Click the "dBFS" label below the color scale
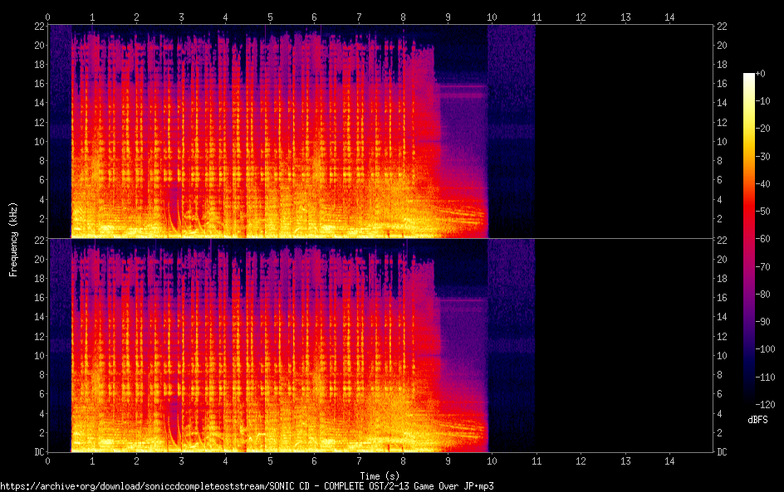Screen dimensions: 784x492 (x=757, y=421)
